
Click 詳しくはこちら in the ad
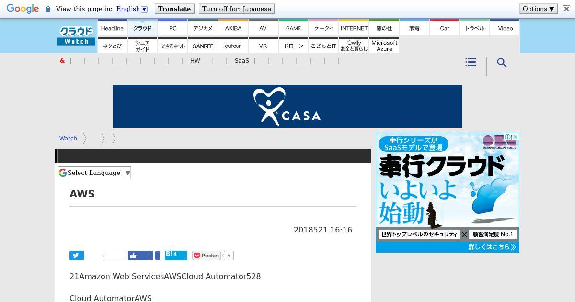(492, 247)
